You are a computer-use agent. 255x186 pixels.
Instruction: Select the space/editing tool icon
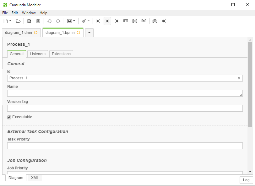tap(84, 21)
